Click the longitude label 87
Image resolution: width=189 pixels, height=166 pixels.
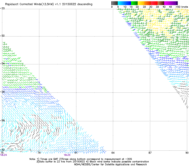[x=150, y=153]
